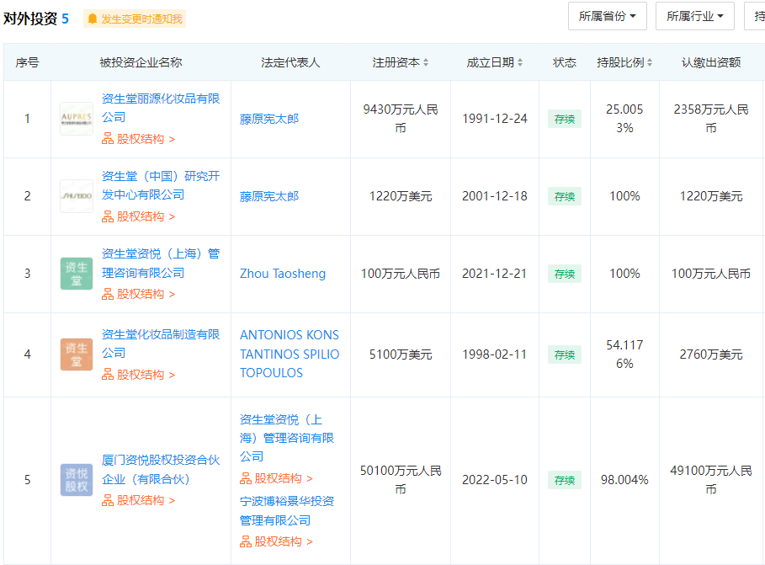Click the 1991-12-24 founding date cell
This screenshot has width=765, height=565.
coord(495,119)
